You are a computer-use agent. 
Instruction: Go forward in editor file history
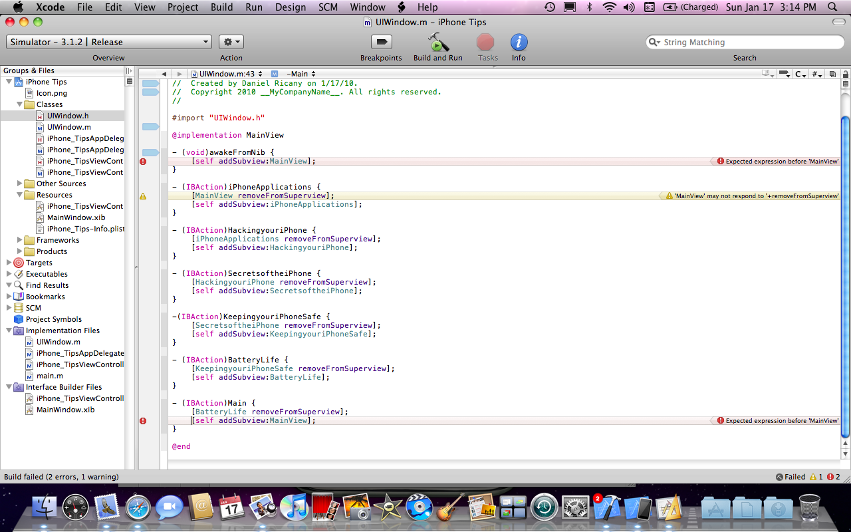coord(179,74)
